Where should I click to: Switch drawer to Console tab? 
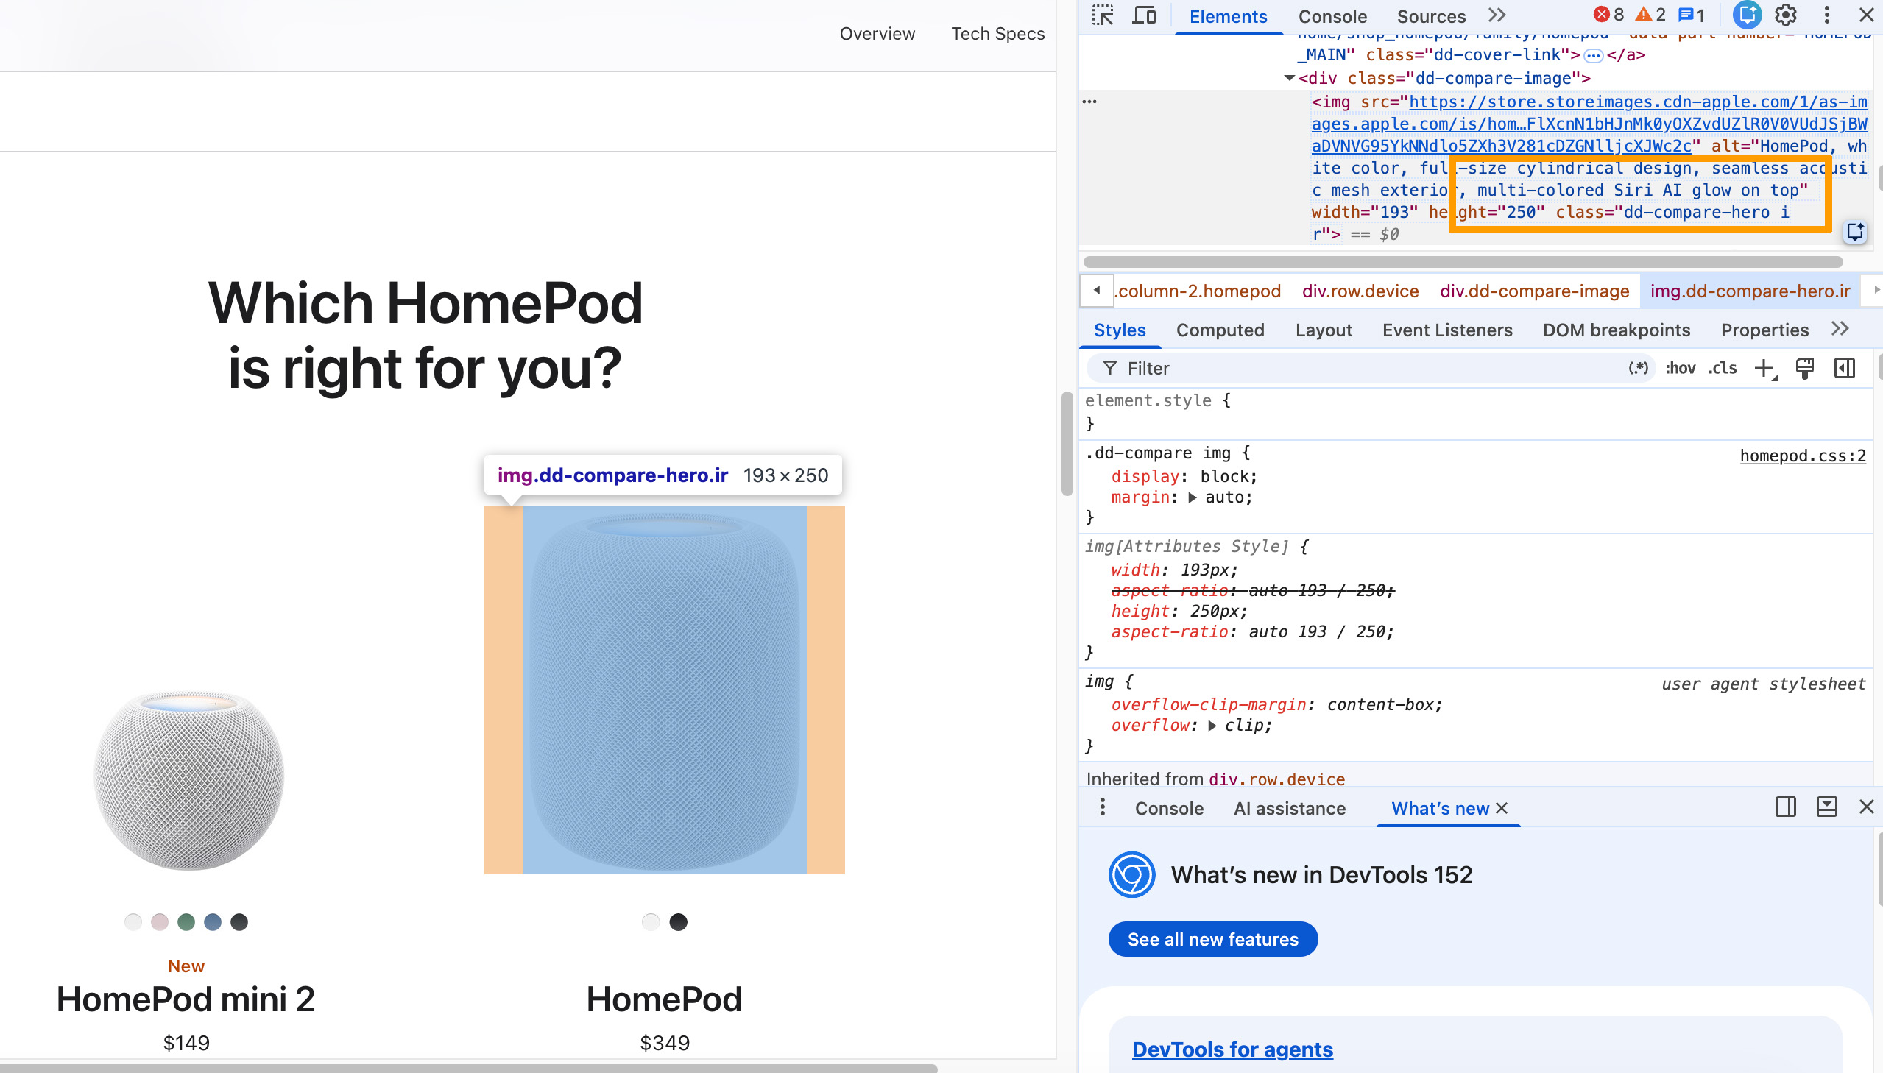pos(1169,810)
